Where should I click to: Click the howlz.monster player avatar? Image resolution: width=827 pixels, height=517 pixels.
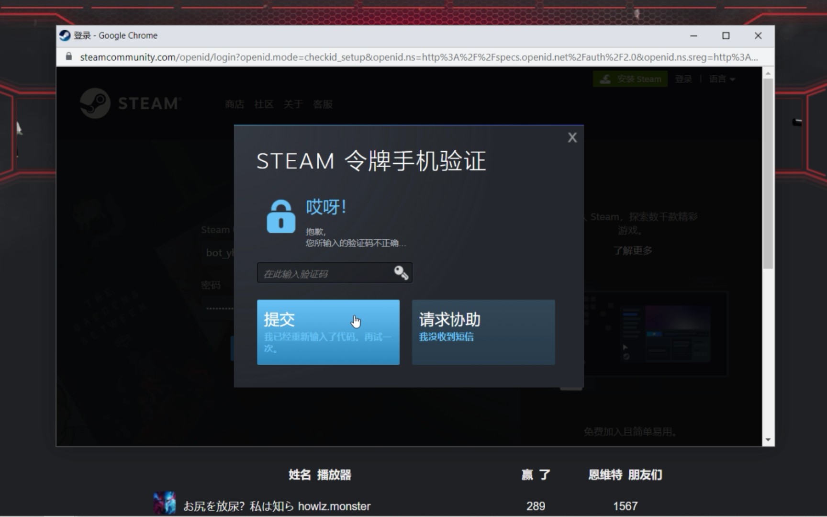[x=164, y=504]
